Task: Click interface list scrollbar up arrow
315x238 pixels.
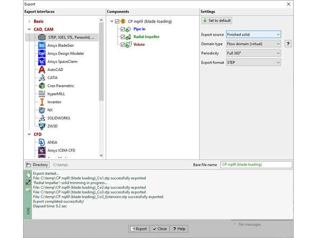Action: (x=101, y=20)
